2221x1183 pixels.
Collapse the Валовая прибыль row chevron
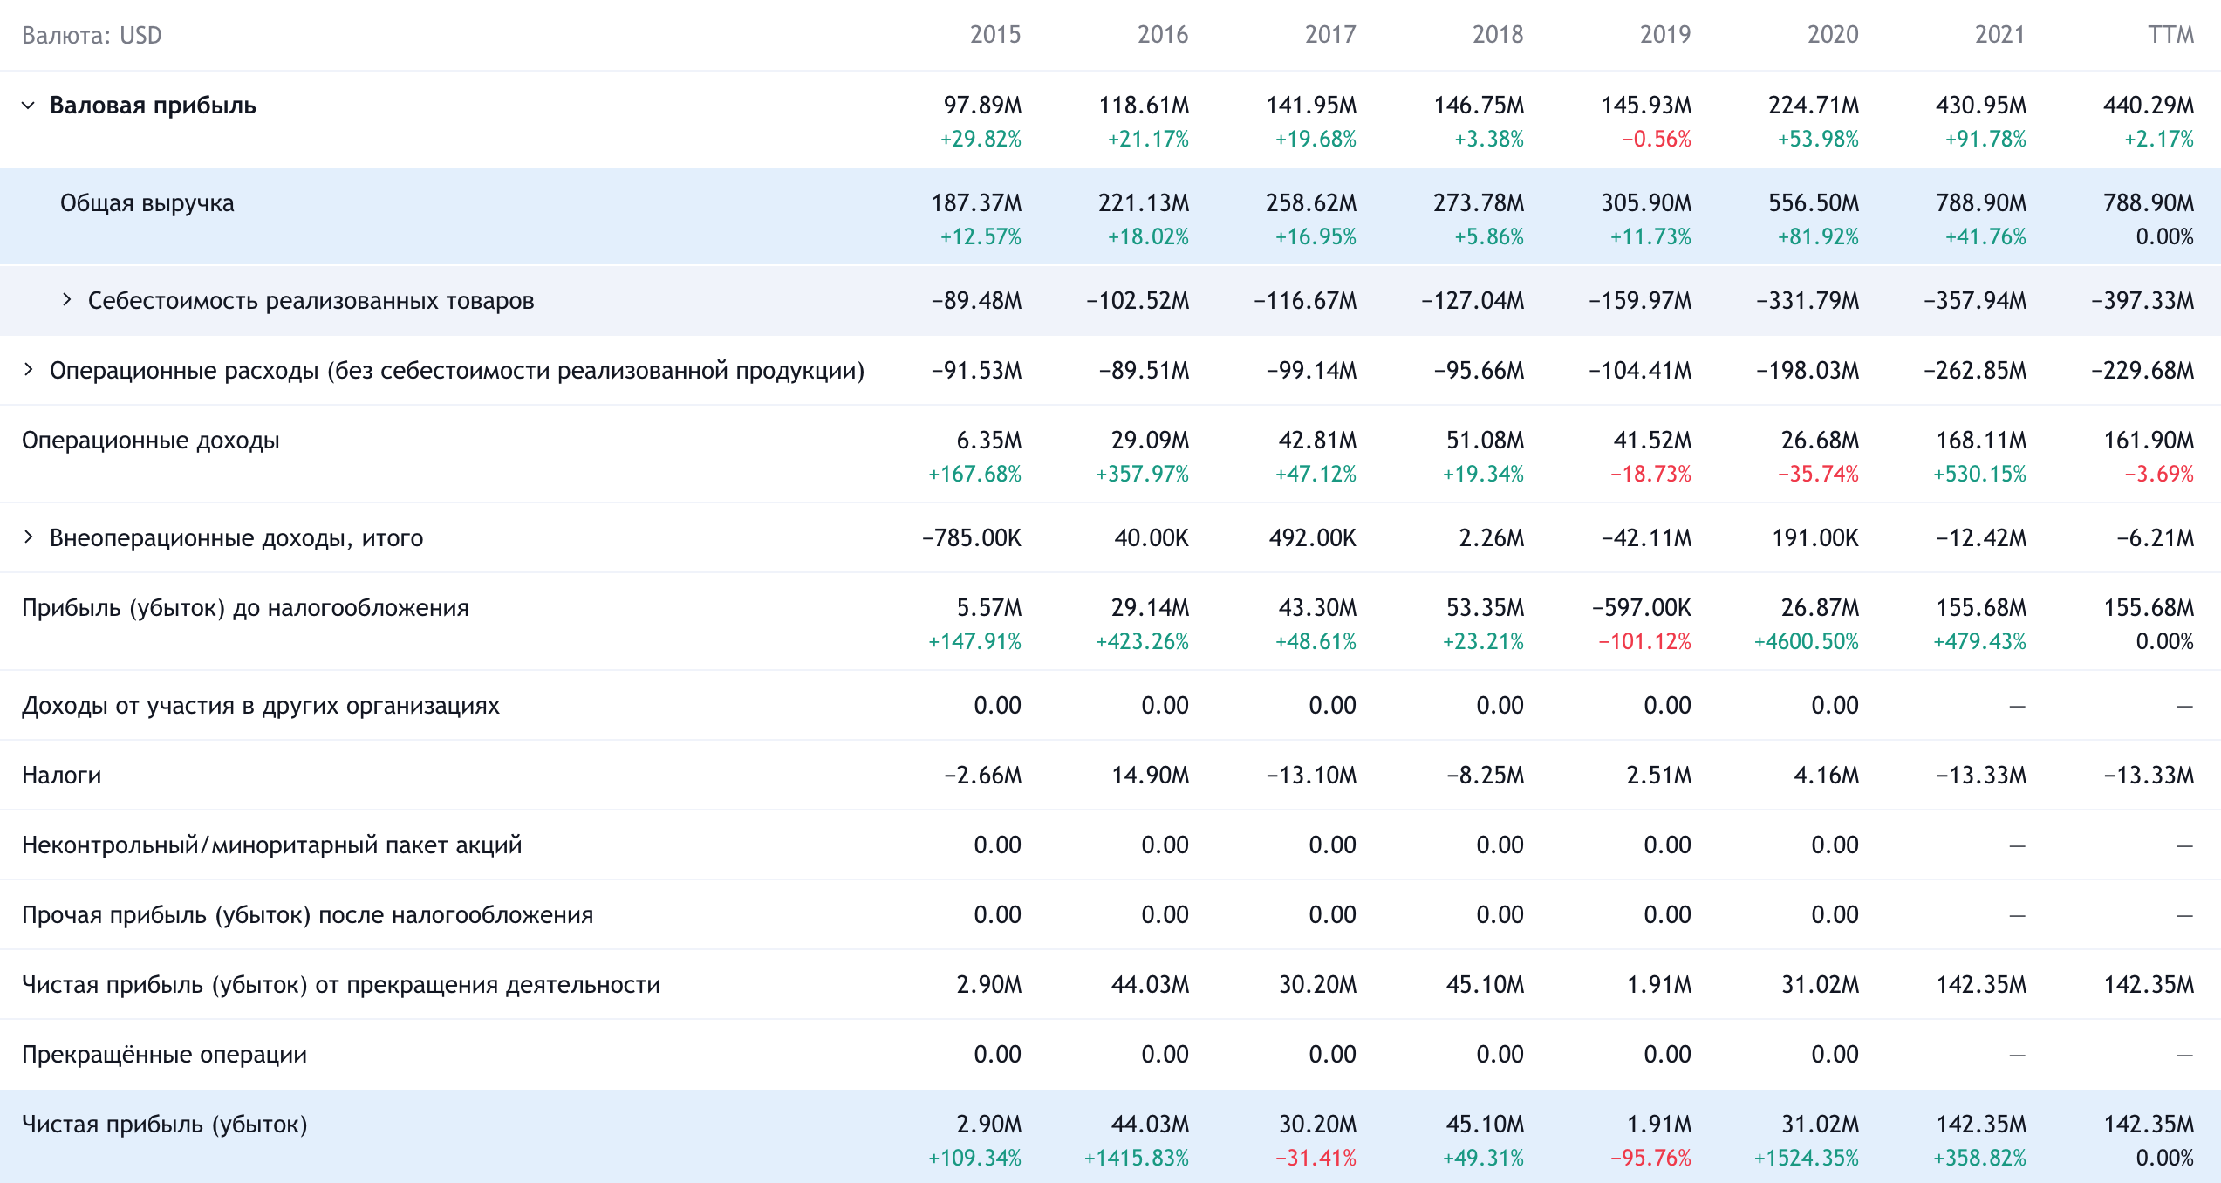click(x=28, y=106)
